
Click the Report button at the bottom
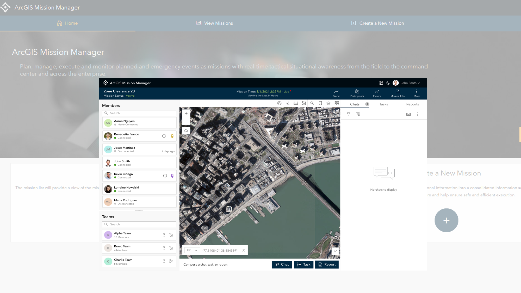(327, 264)
